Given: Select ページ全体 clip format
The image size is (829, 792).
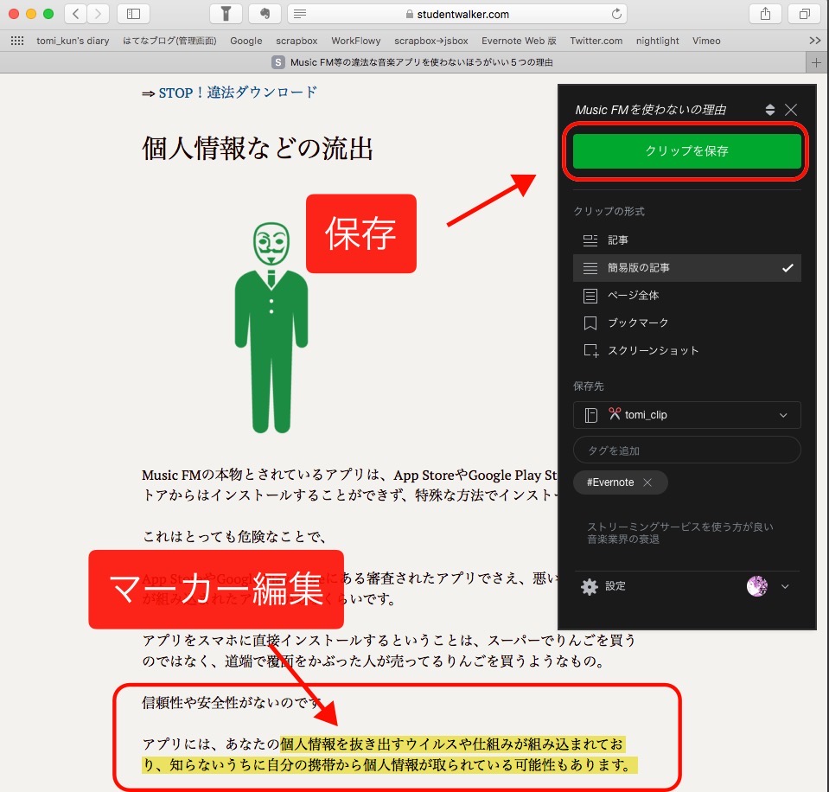Looking at the screenshot, I should pyautogui.click(x=686, y=296).
